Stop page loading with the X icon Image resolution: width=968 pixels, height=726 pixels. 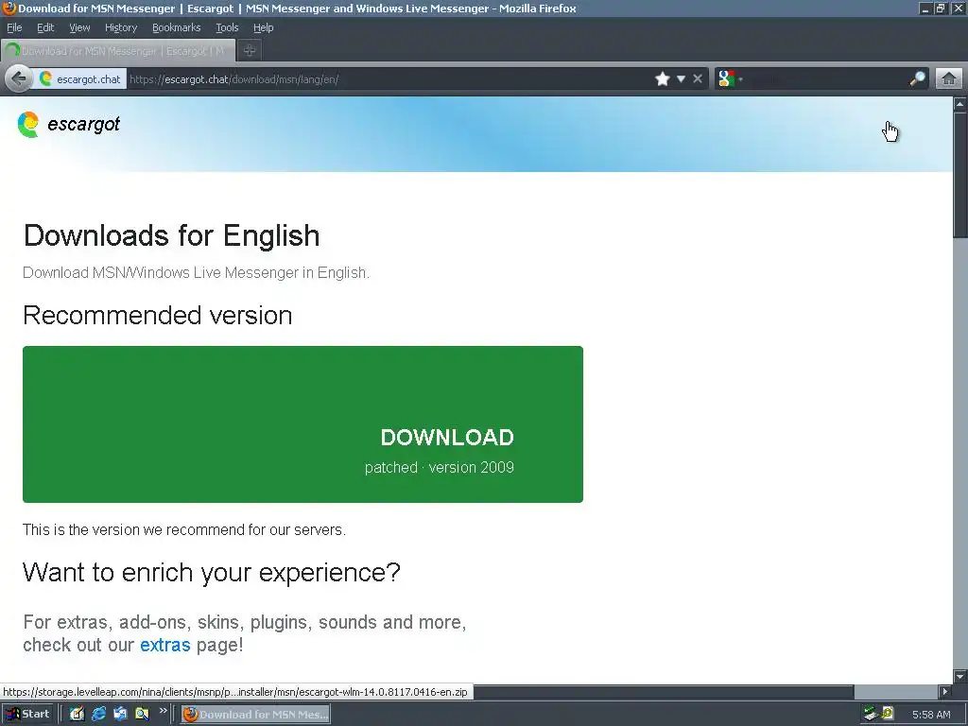click(698, 79)
